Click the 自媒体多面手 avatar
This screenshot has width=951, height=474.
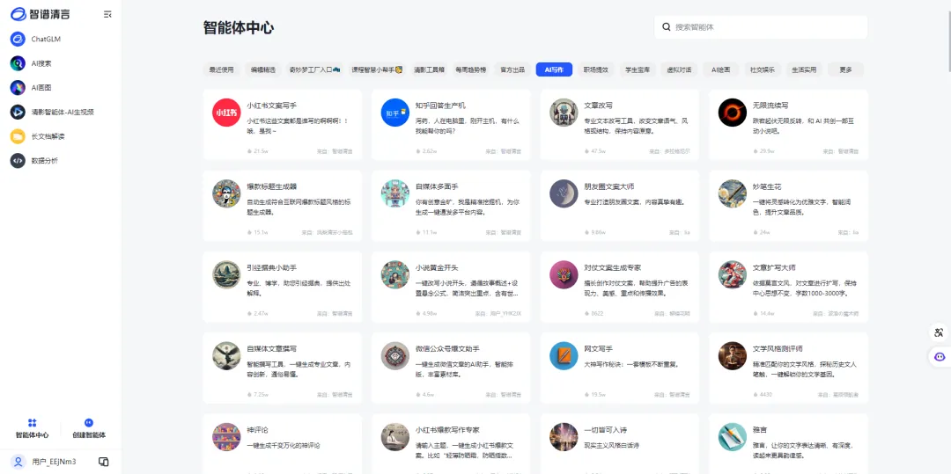pos(394,193)
